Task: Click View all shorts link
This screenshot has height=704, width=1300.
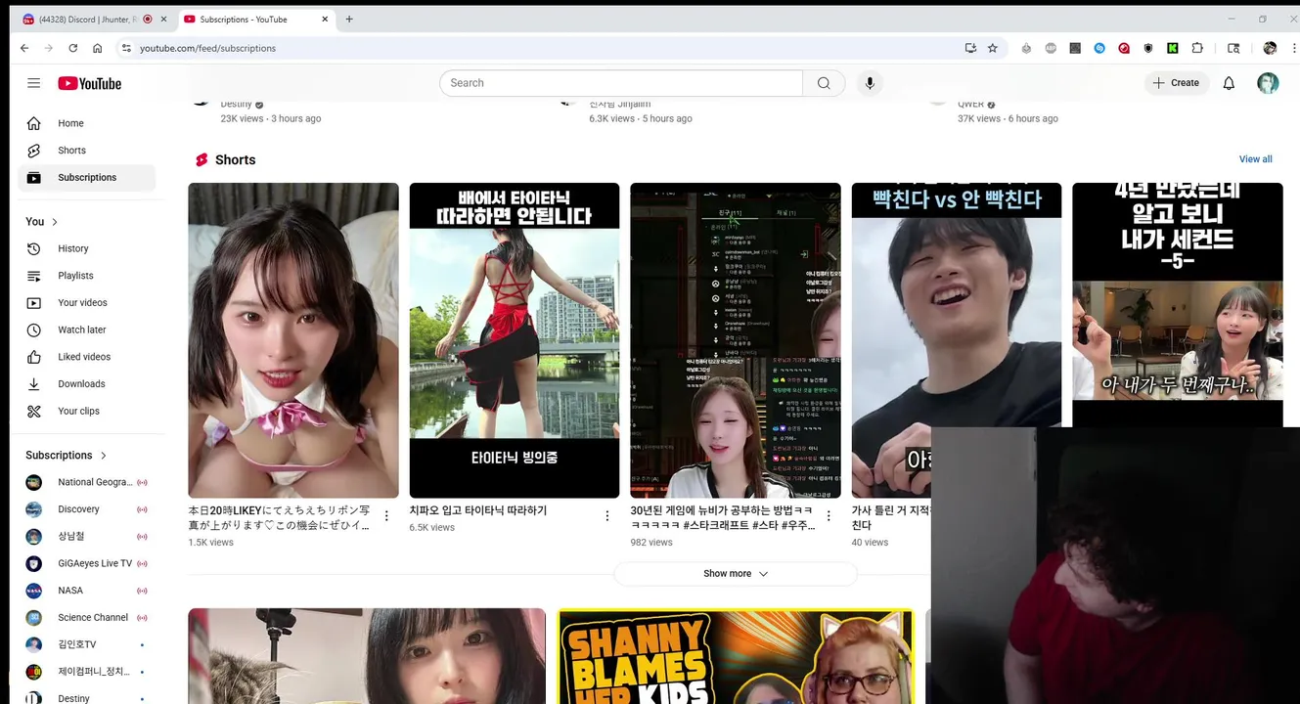Action: click(x=1255, y=159)
